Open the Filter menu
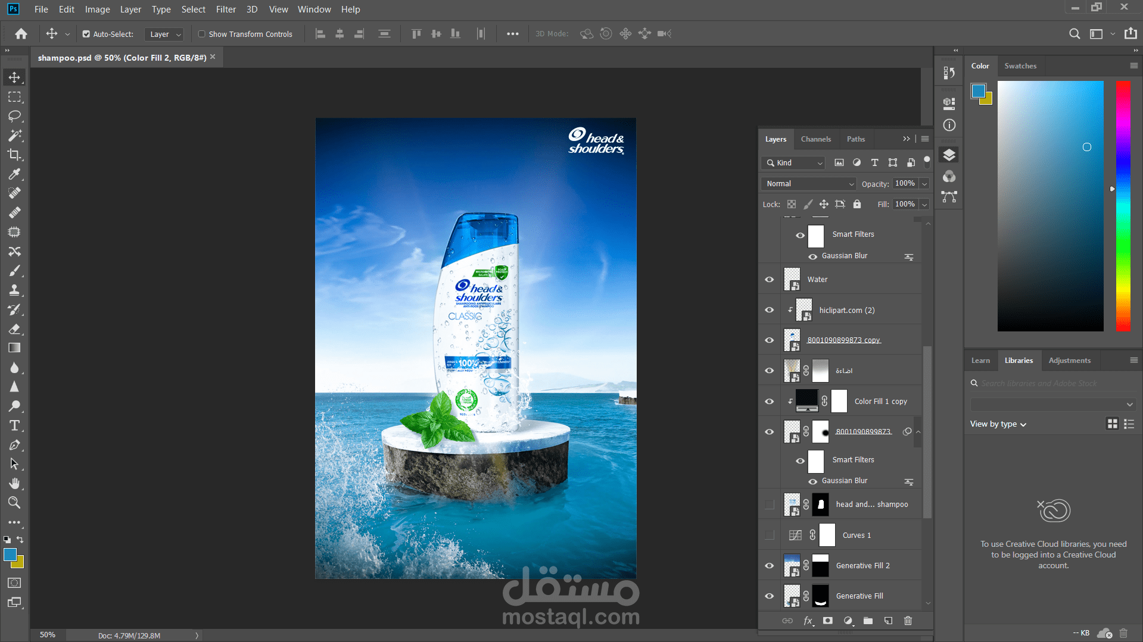Image resolution: width=1143 pixels, height=642 pixels. (x=226, y=10)
